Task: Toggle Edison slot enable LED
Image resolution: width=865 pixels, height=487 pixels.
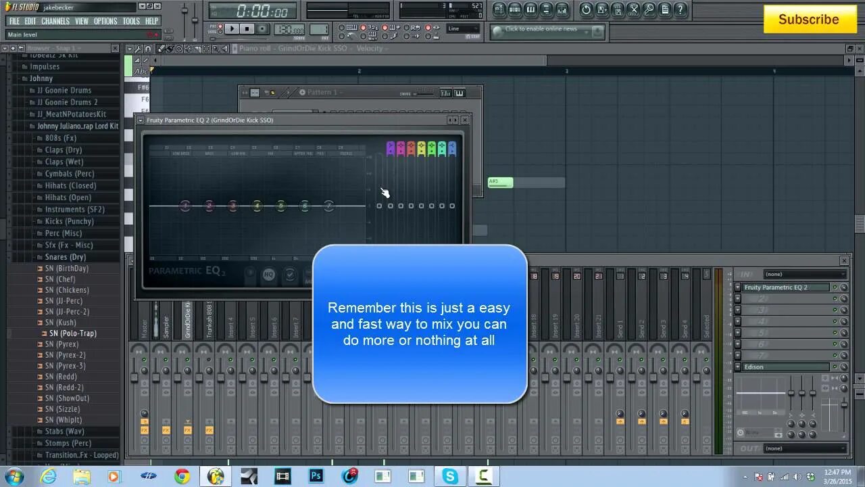Action: pos(835,367)
